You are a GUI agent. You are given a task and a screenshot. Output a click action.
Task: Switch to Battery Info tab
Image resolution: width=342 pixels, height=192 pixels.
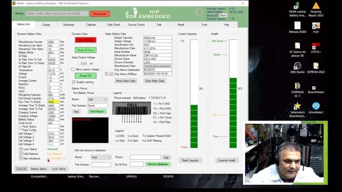tap(24, 25)
